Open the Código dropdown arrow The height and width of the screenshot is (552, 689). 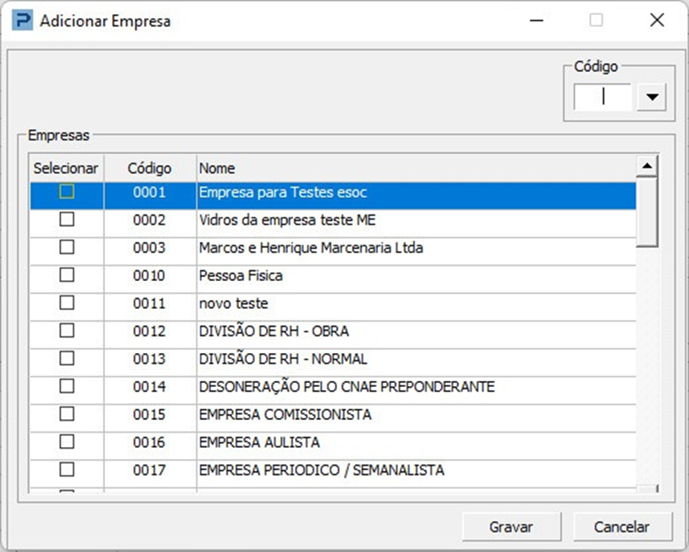(x=651, y=97)
